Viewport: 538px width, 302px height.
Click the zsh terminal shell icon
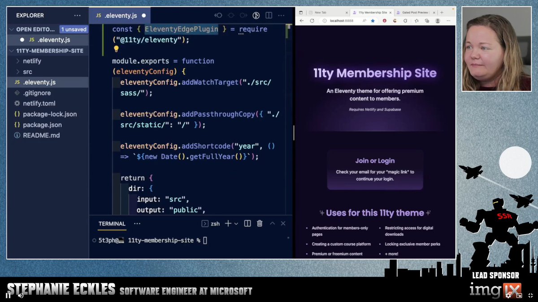pos(205,223)
